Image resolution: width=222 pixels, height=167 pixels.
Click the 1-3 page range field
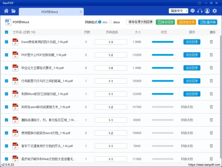(x=111, y=42)
